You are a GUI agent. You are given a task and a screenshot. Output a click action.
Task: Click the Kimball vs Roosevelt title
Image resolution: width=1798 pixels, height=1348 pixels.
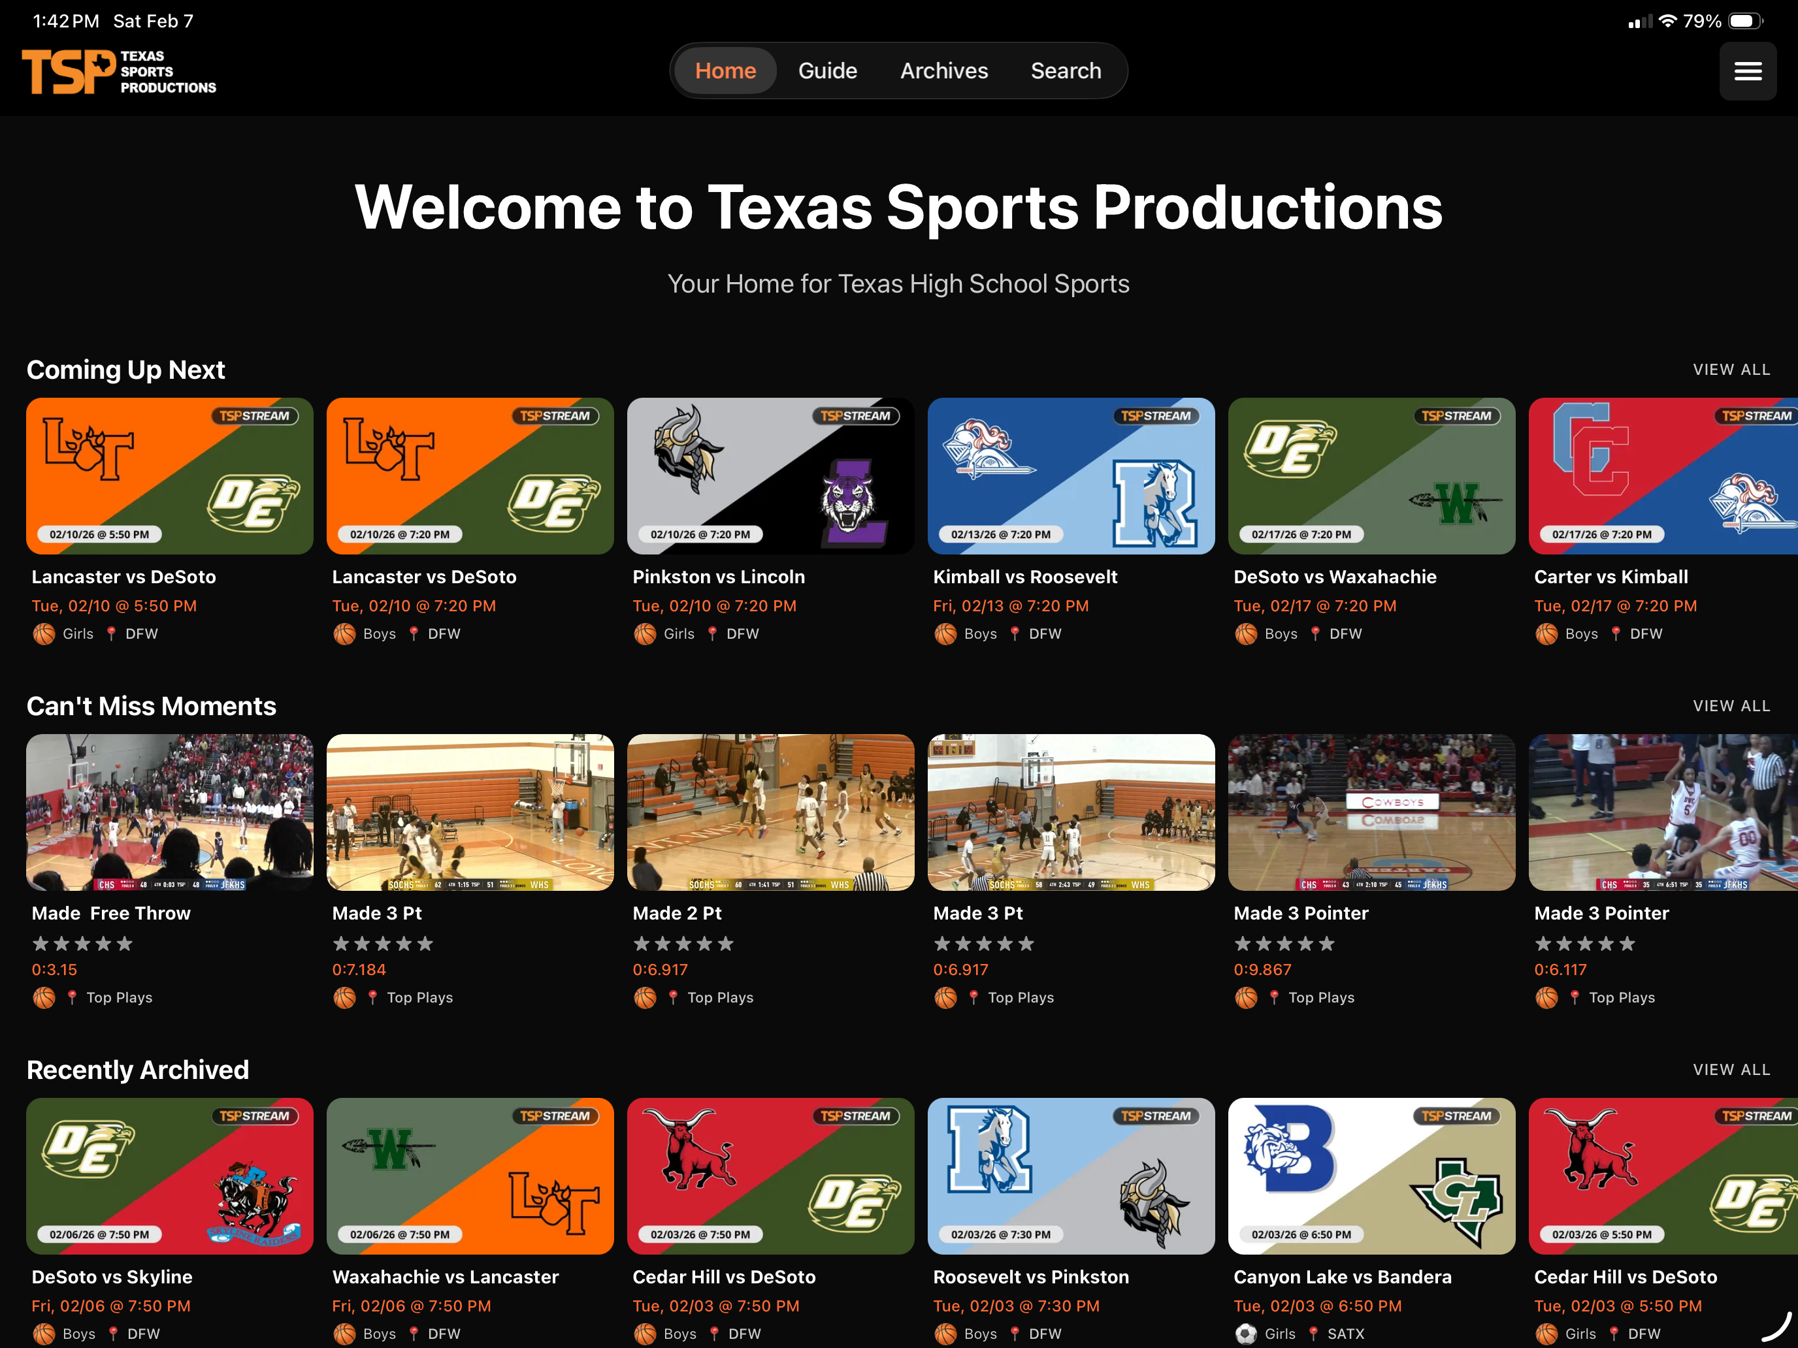[1025, 577]
